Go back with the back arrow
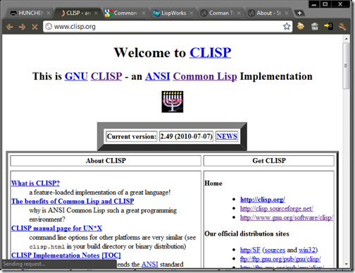The height and width of the screenshot is (273, 355). [x=9, y=27]
